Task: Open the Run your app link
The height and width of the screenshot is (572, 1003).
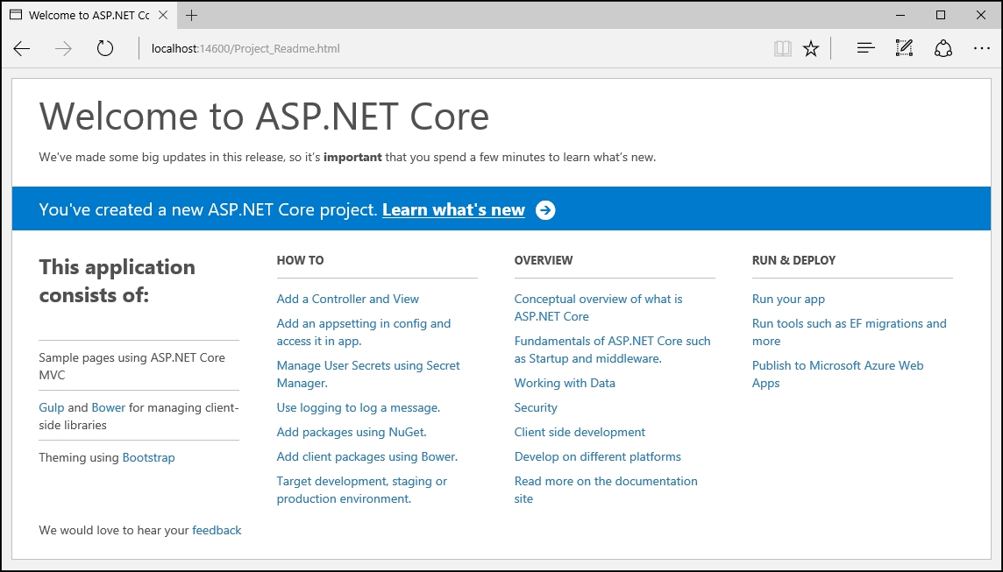Action: [x=788, y=299]
